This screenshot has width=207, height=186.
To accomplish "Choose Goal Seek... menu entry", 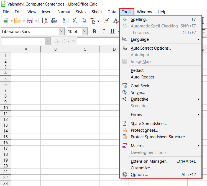I will coord(161,86).
